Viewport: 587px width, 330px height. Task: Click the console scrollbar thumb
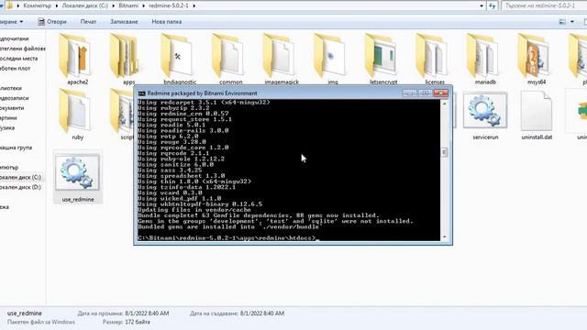[x=444, y=152]
